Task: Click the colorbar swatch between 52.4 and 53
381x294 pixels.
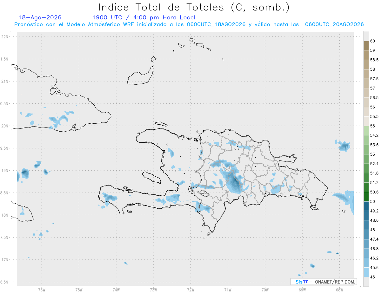Action: click(x=366, y=159)
